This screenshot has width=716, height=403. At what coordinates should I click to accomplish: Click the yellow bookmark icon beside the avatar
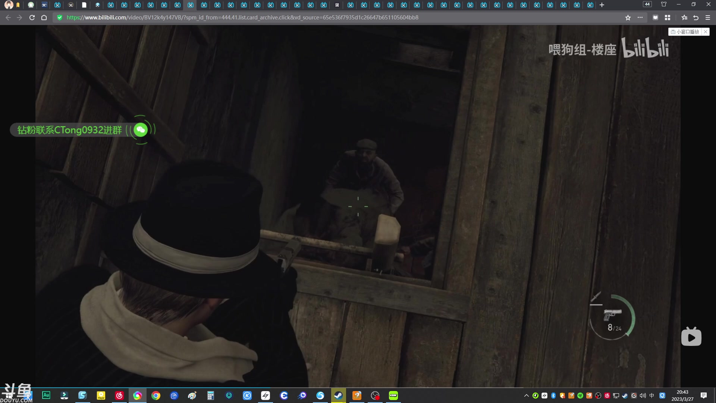(18, 5)
